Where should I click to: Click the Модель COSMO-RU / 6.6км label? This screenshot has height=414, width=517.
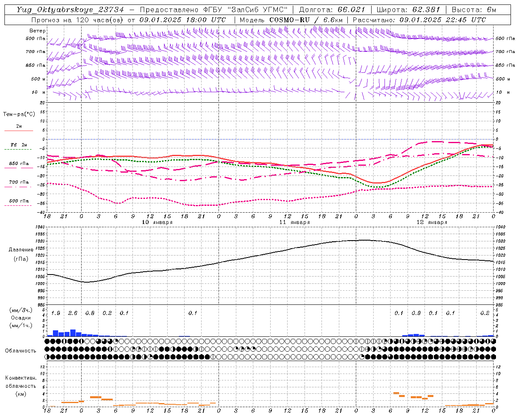291,20
